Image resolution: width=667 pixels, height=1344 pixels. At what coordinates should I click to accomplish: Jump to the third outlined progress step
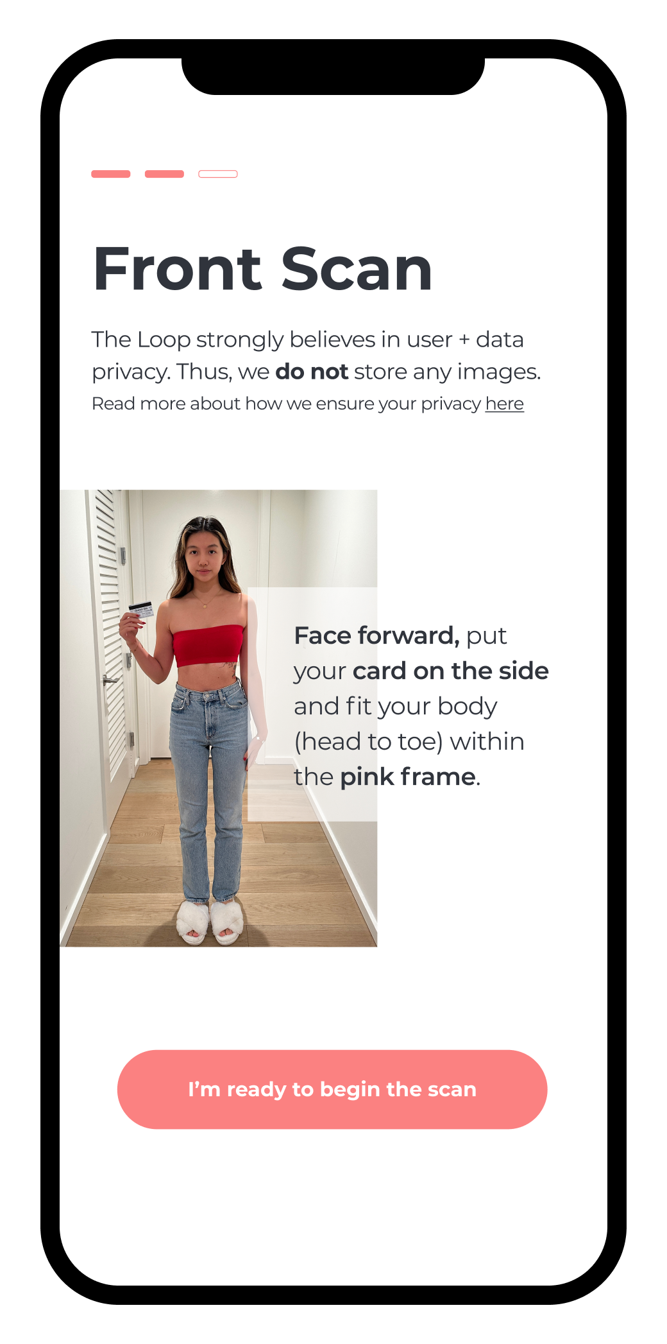218,174
